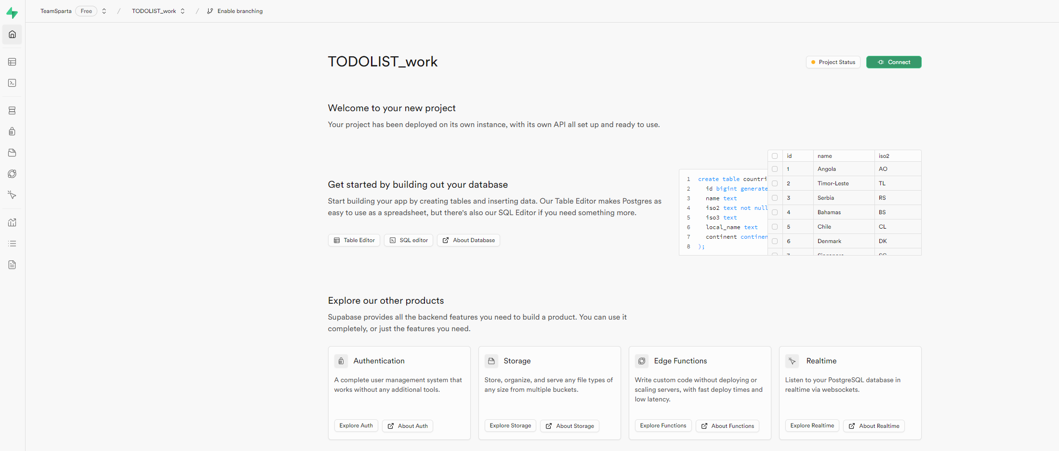Check the Timor-Leste row checkbox
The image size is (1059, 451).
pyautogui.click(x=775, y=183)
